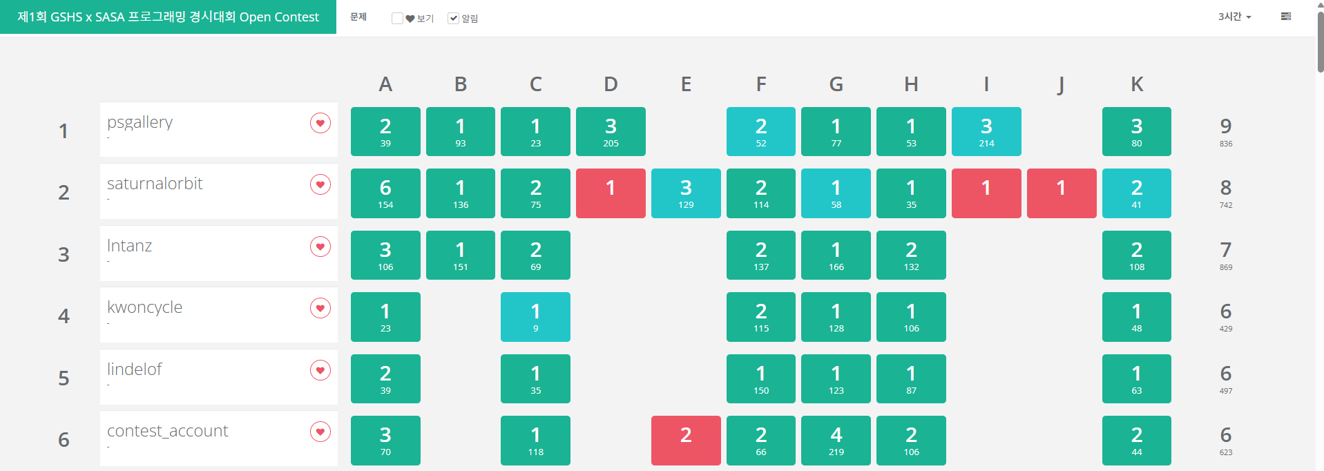Click psgallery's blue problem I cell
The height and width of the screenshot is (471, 1324).
click(986, 131)
